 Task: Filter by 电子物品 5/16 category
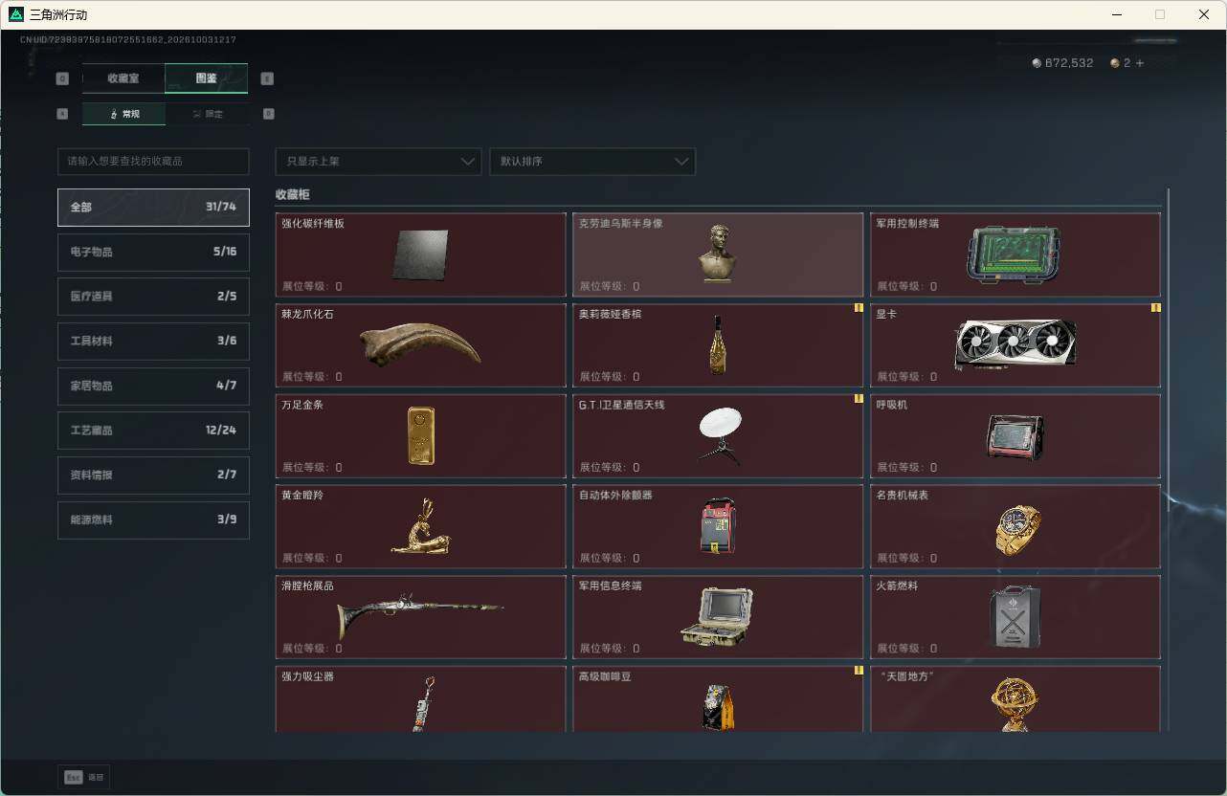153,252
